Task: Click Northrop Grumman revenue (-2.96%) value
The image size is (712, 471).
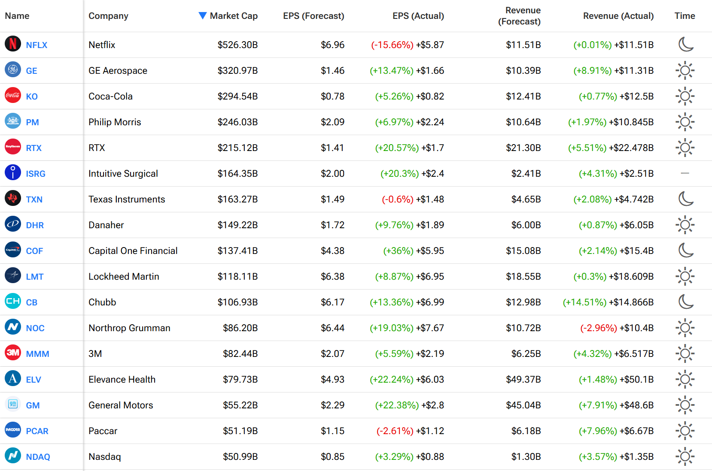Action: (599, 328)
